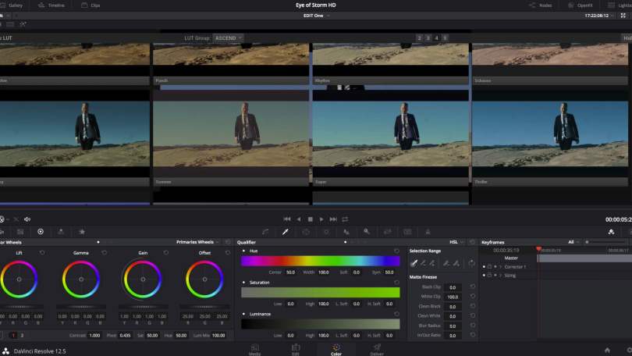
Task: Pick the Summer LUT thumbnail
Action: (x=231, y=133)
